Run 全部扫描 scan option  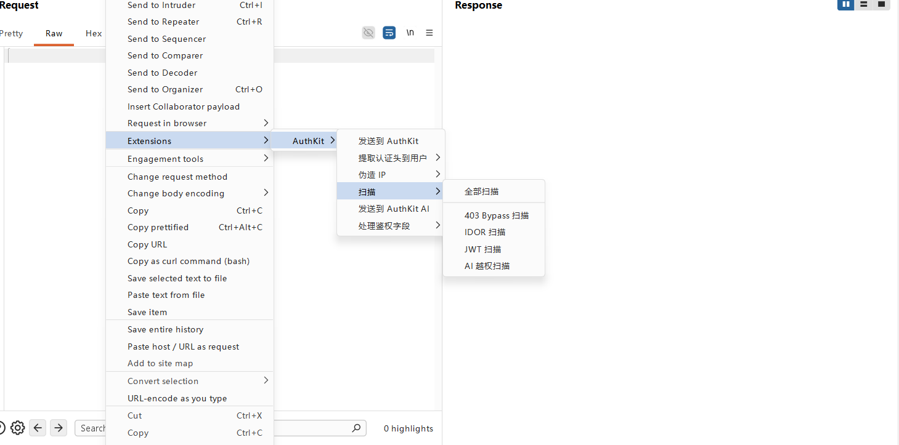(x=494, y=191)
